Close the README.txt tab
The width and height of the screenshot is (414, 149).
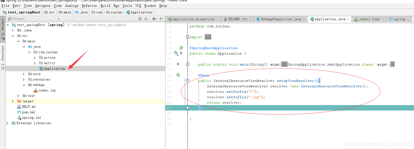tap(250, 19)
